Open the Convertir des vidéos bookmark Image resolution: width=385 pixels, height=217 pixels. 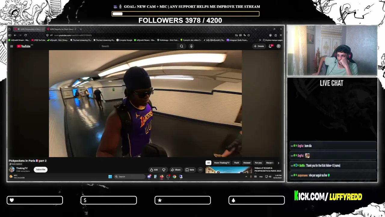191,40
